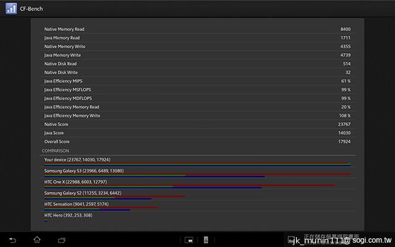Click the HTC Hero score bars
395x247 pixels.
(46, 220)
